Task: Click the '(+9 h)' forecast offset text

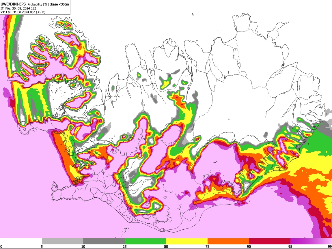Action: 41,12
